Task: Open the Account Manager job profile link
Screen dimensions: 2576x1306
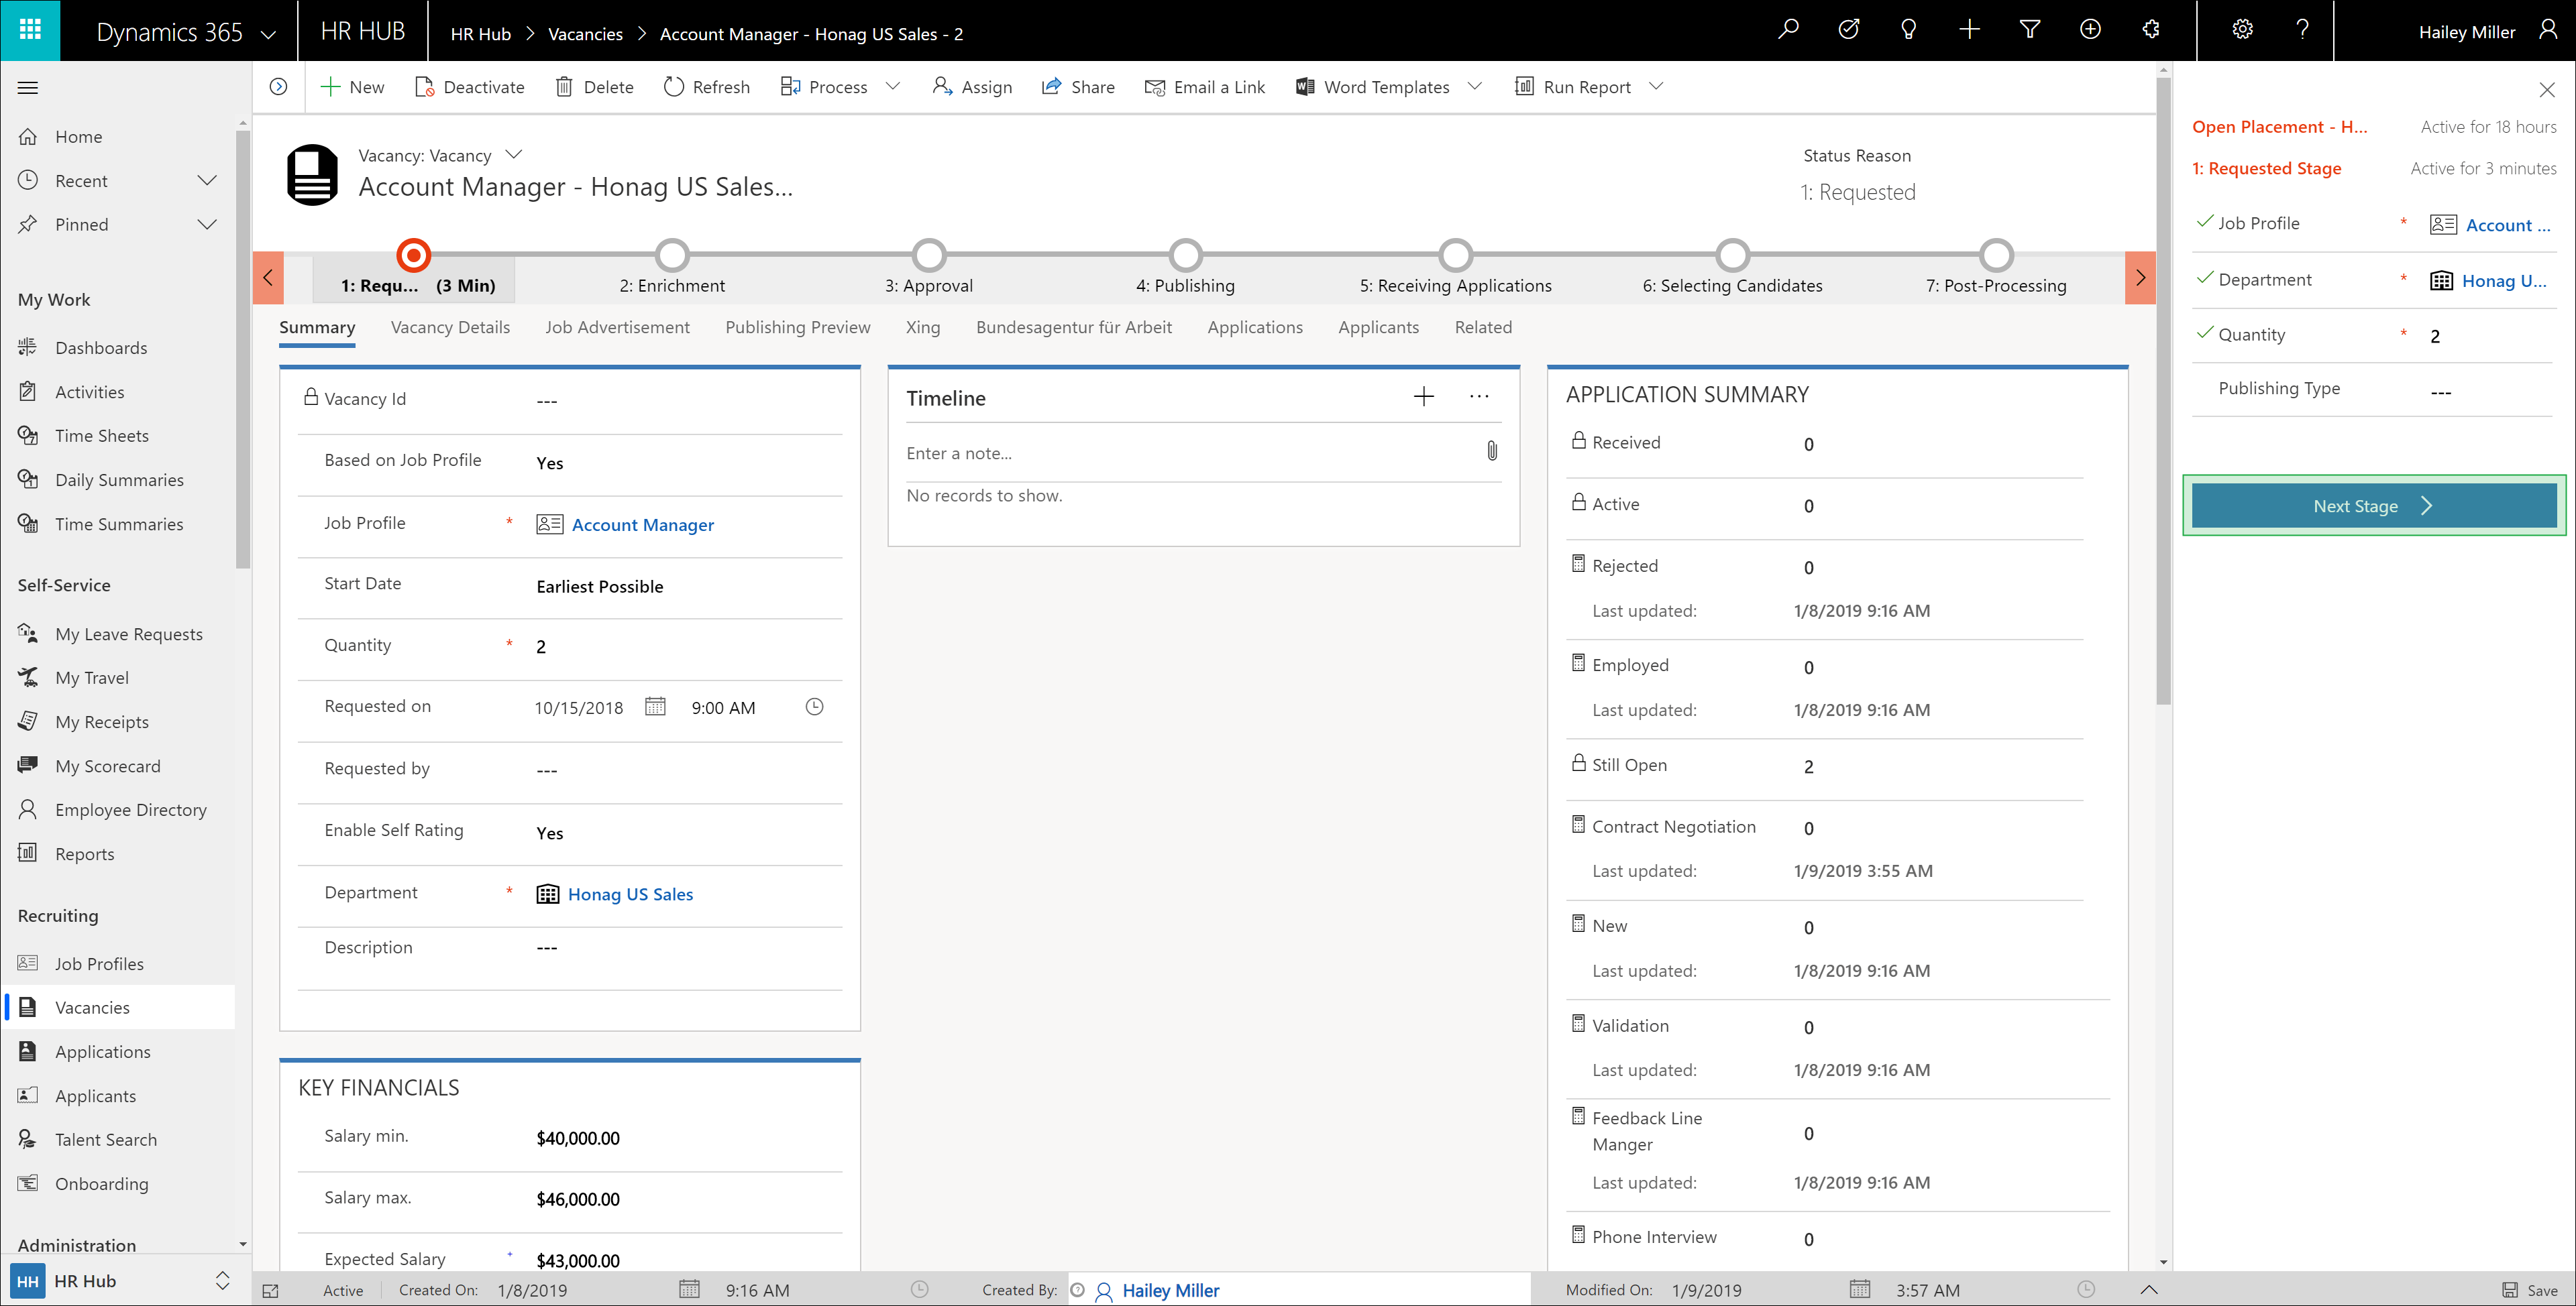Action: 642,524
